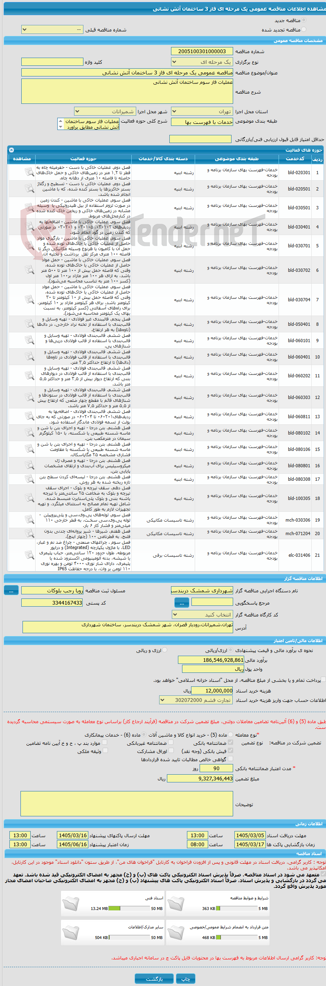Open view icon for row bld-080102
The width and height of the screenshot is (326, 986).
(x=29, y=433)
